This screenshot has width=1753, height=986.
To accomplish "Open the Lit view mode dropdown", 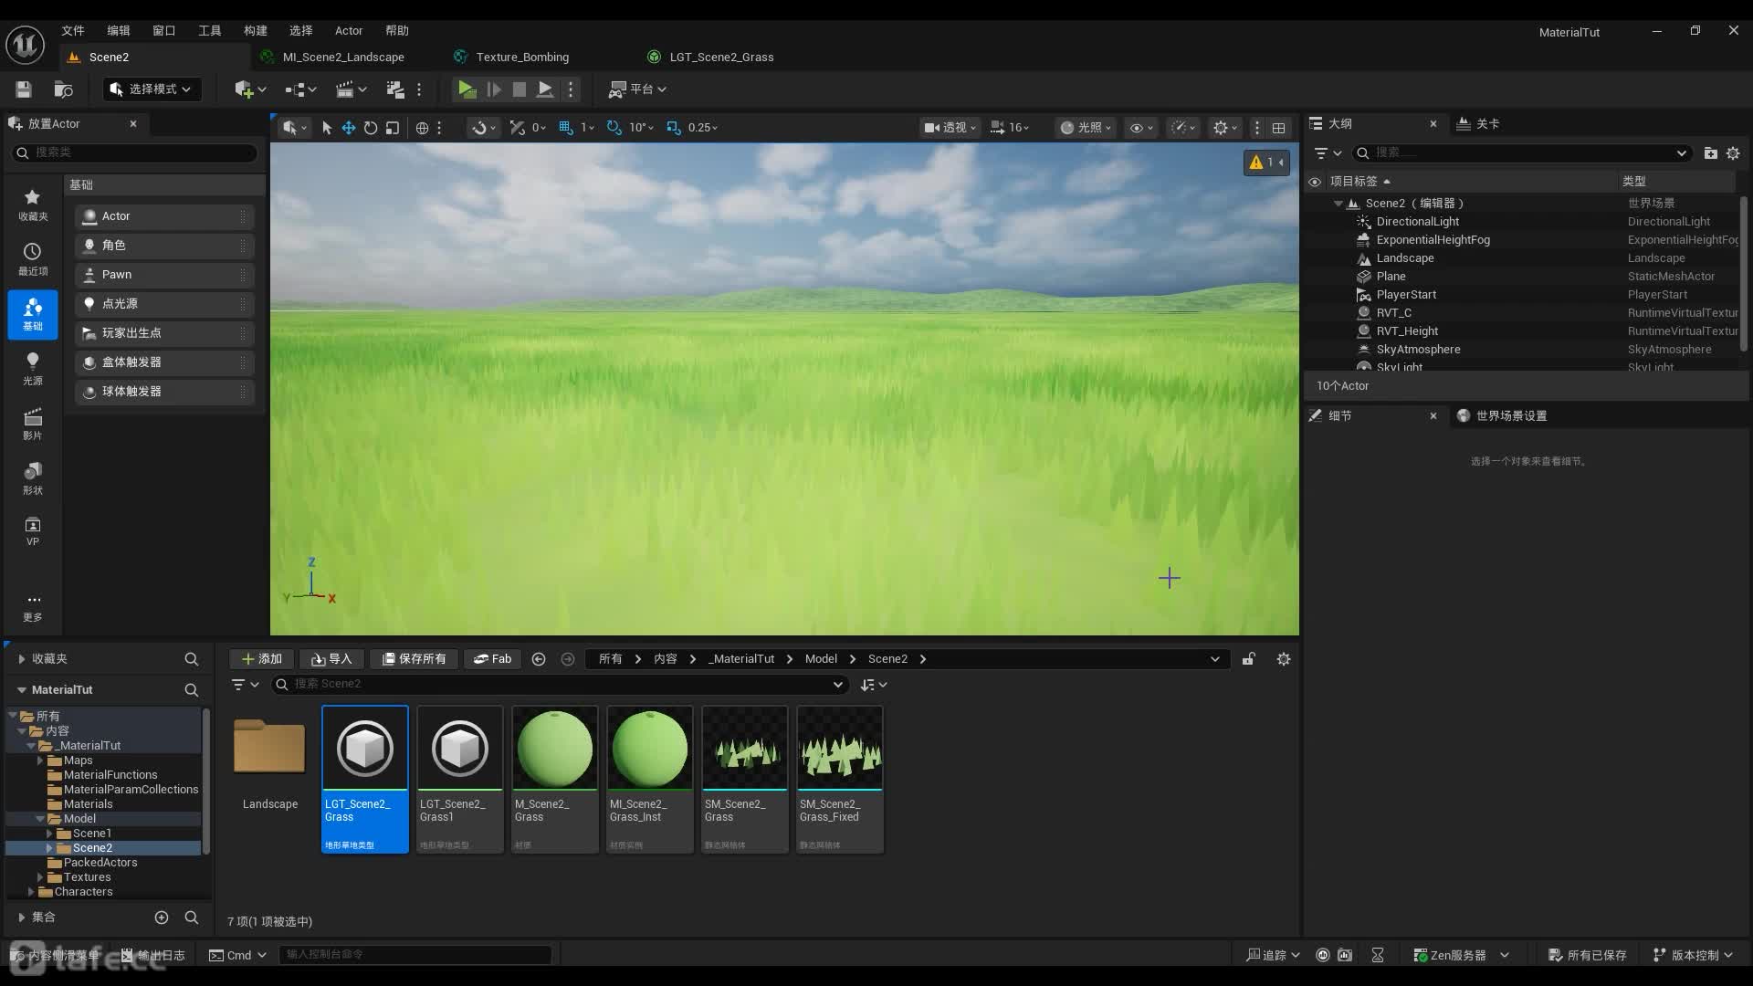I will pyautogui.click(x=1085, y=128).
